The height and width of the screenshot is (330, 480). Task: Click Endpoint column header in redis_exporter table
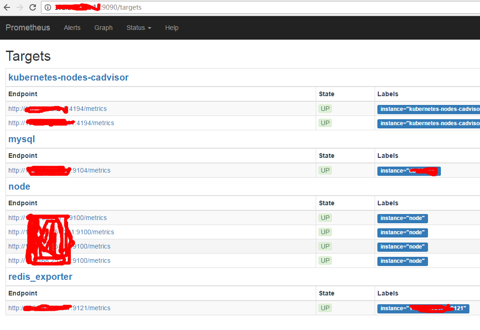click(x=23, y=293)
